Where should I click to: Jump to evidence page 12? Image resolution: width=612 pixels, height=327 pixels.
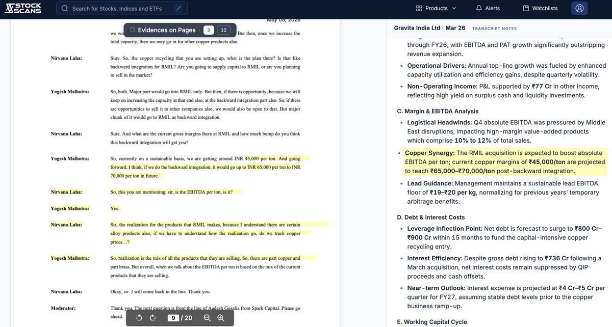(224, 30)
